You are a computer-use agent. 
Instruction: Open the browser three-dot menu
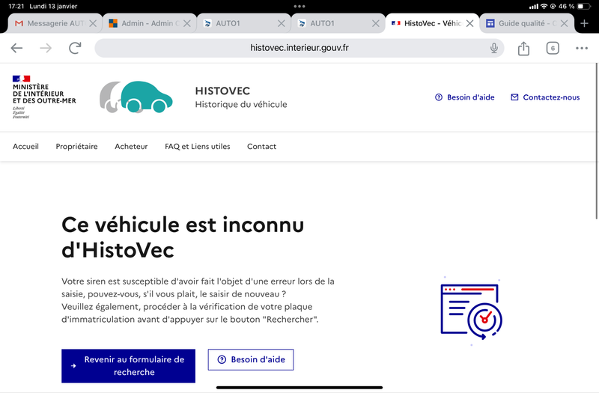(x=582, y=48)
